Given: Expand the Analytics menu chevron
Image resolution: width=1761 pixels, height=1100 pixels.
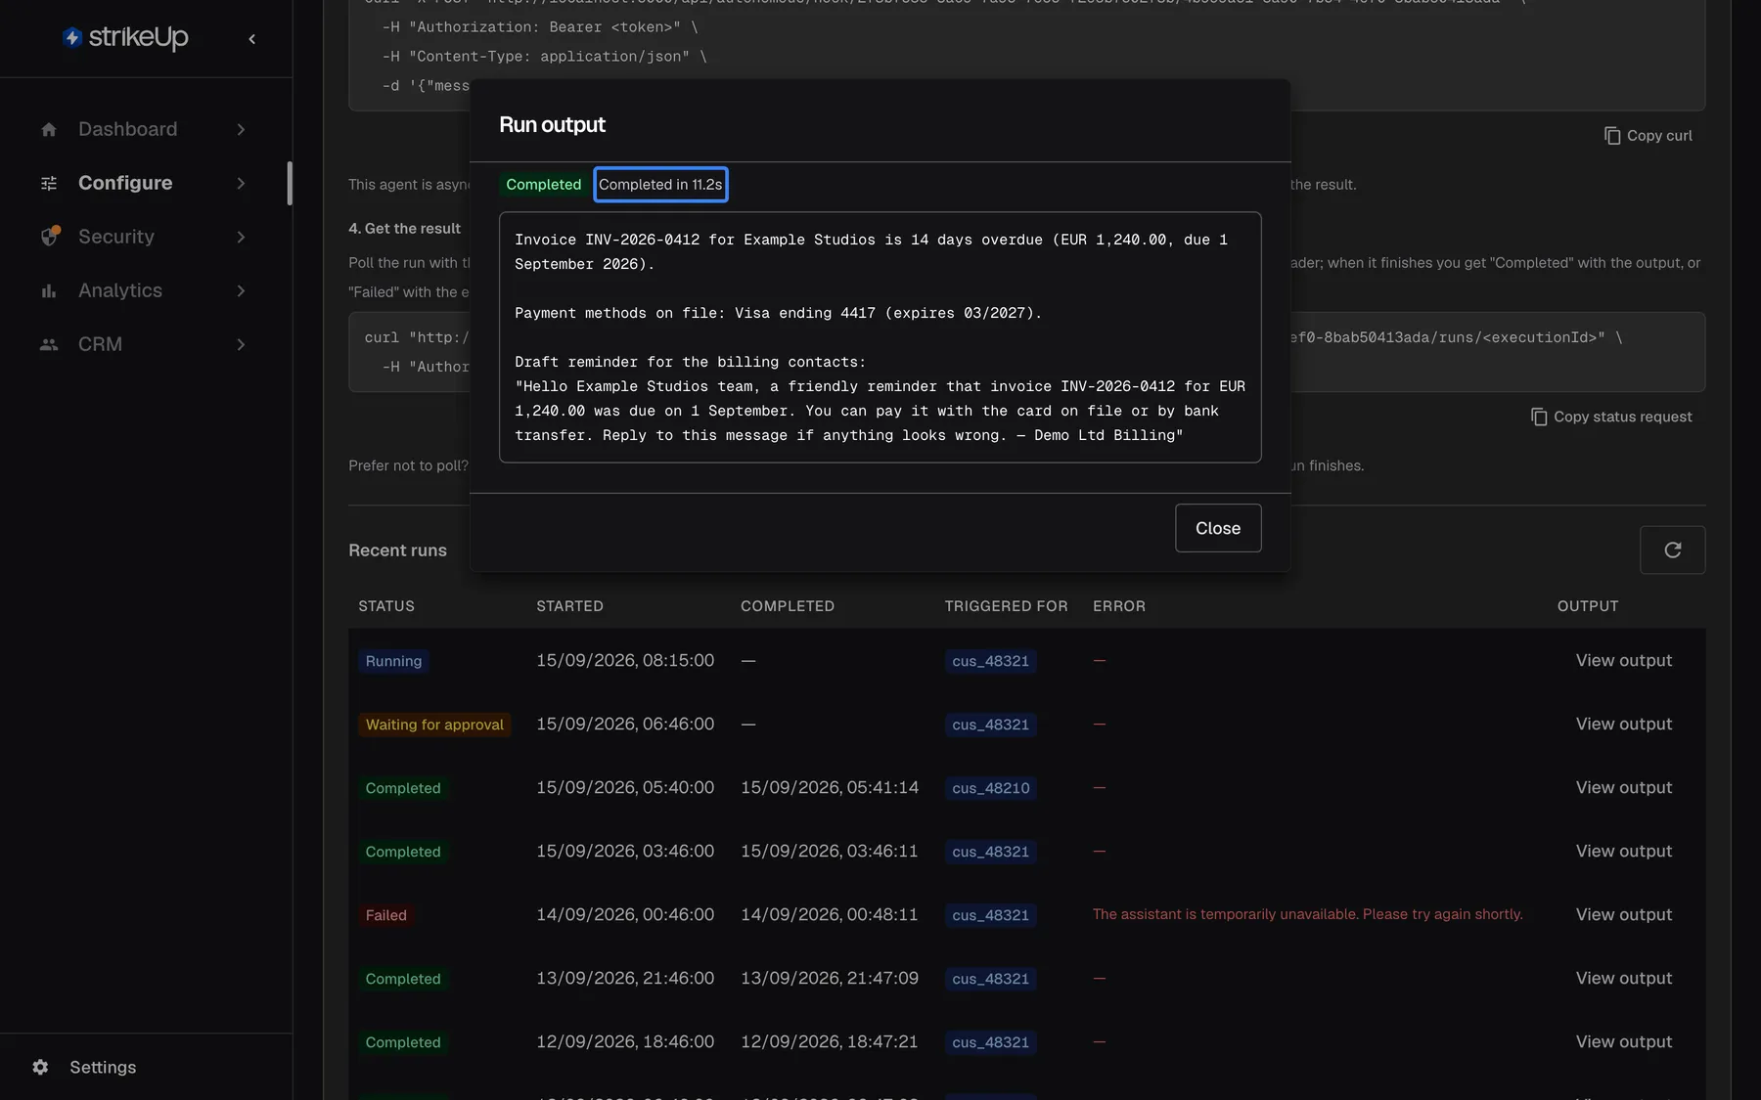Looking at the screenshot, I should click(x=241, y=290).
